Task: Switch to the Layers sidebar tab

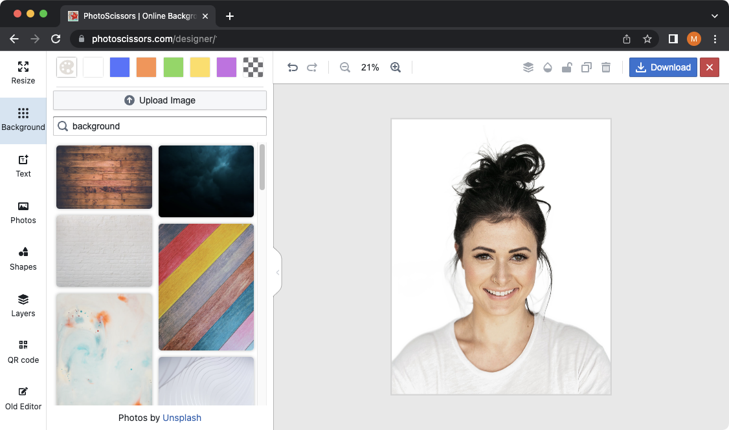Action: [x=23, y=305]
